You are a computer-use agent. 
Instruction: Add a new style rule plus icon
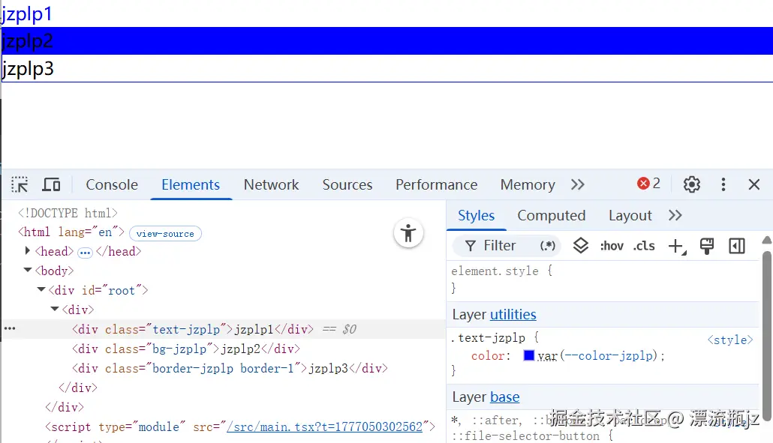[677, 246]
